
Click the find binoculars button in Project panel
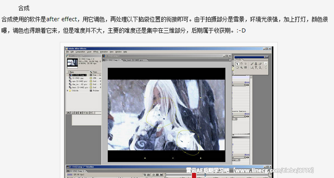coord(68,113)
